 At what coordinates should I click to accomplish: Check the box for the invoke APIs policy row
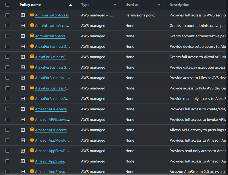coord(7,119)
